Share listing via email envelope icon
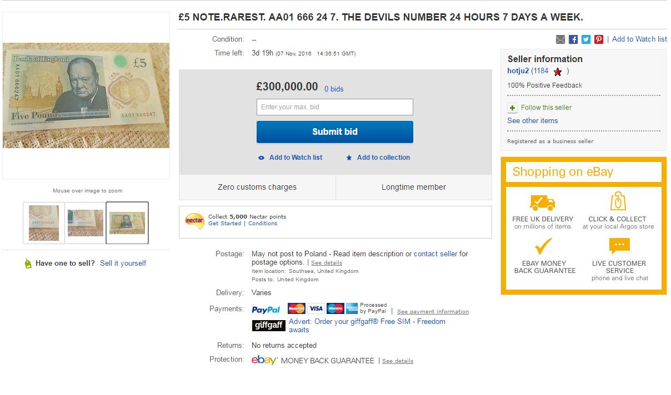Screen dimensions: 671x395 (560, 39)
